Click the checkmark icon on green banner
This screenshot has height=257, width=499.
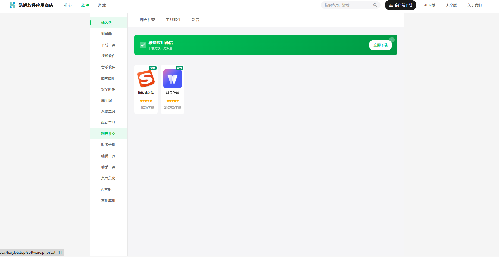tap(143, 45)
